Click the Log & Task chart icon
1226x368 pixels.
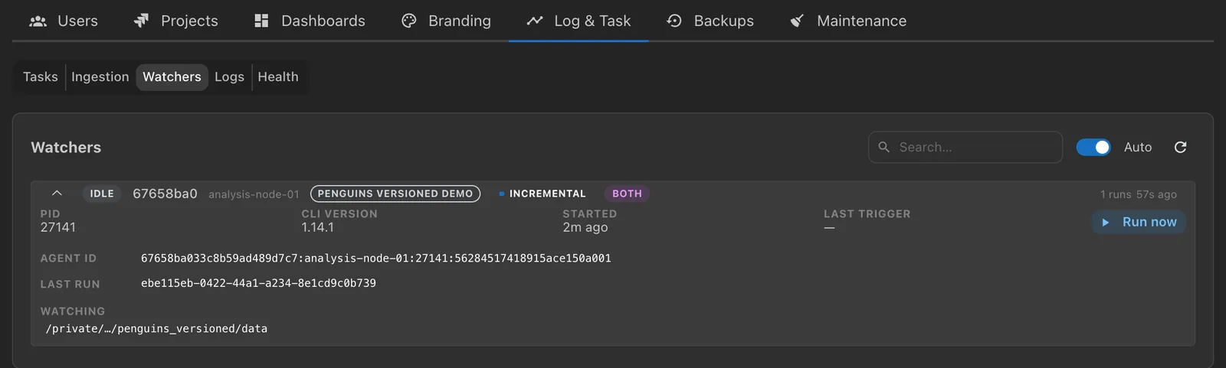coord(535,21)
